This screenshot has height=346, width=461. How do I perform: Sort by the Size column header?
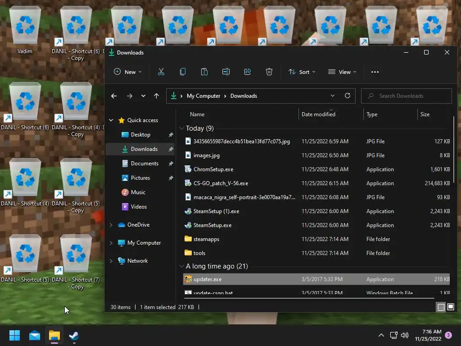tap(425, 114)
